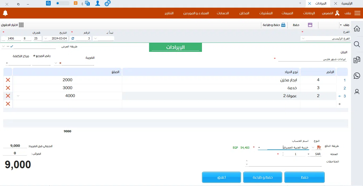
Task: Open the الفرع الرئيسي branch dropdown
Action: point(303,39)
